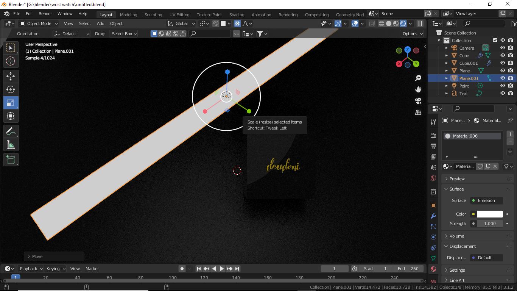Adjust the Strength 1.000 field
This screenshot has height=291, width=517.
[x=490, y=224]
